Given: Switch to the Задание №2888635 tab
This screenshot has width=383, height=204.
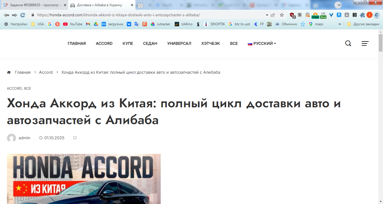Looking at the screenshot, I should coord(34,5).
